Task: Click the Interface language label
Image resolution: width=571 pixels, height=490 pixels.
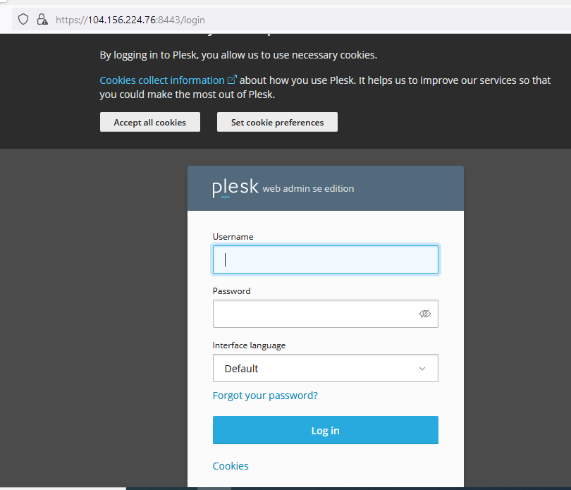Action: click(x=249, y=345)
